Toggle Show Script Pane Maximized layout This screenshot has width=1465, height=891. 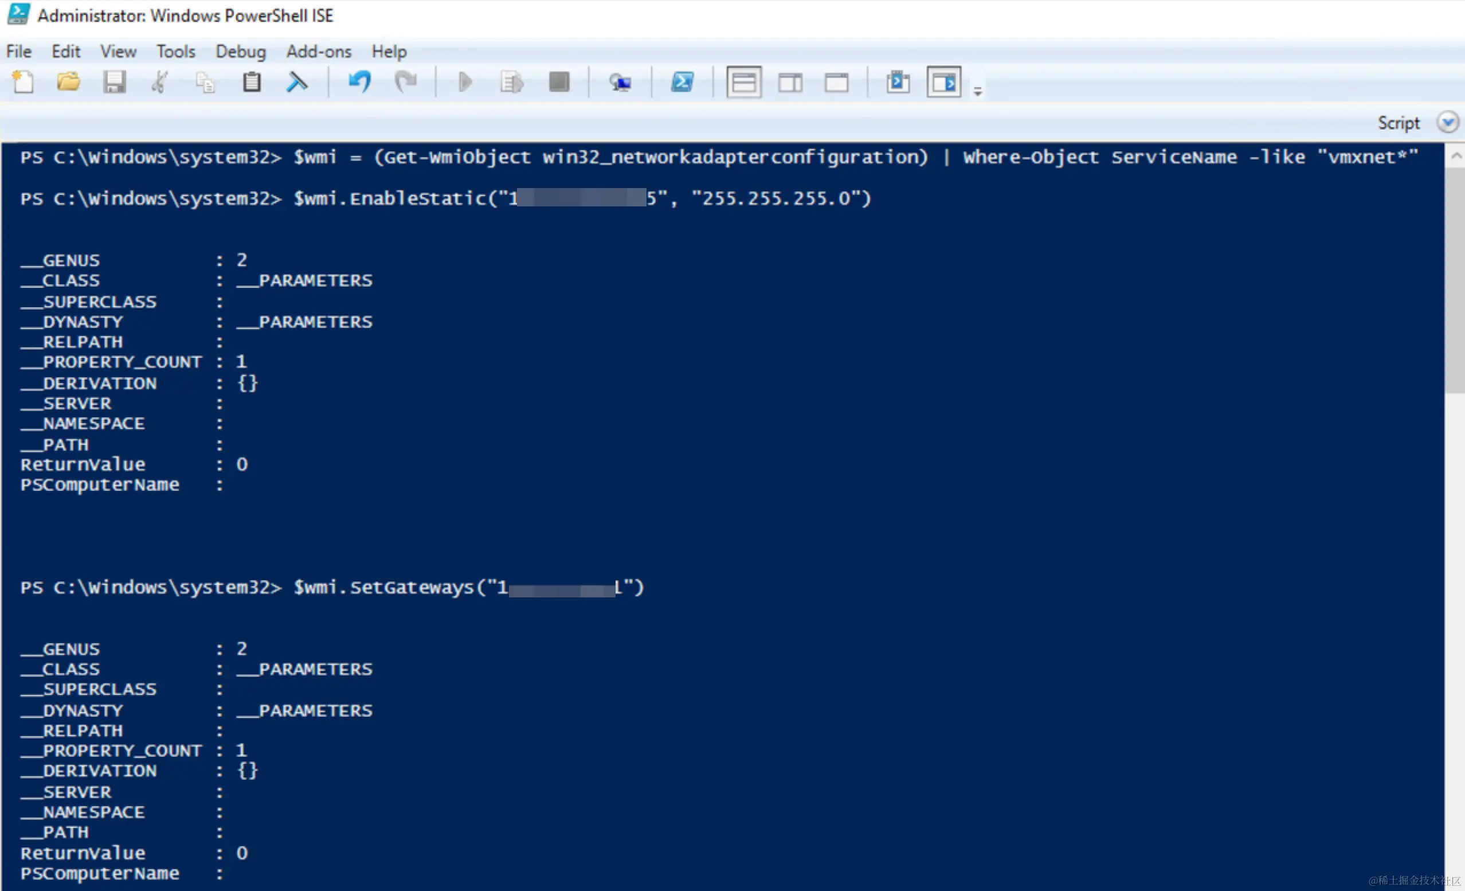coord(837,82)
